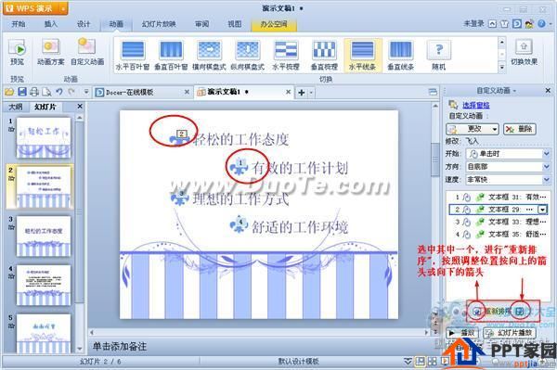This screenshot has width=557, height=370.
Task: Expand the 更改 button dropdown arrow
Action: click(x=495, y=129)
